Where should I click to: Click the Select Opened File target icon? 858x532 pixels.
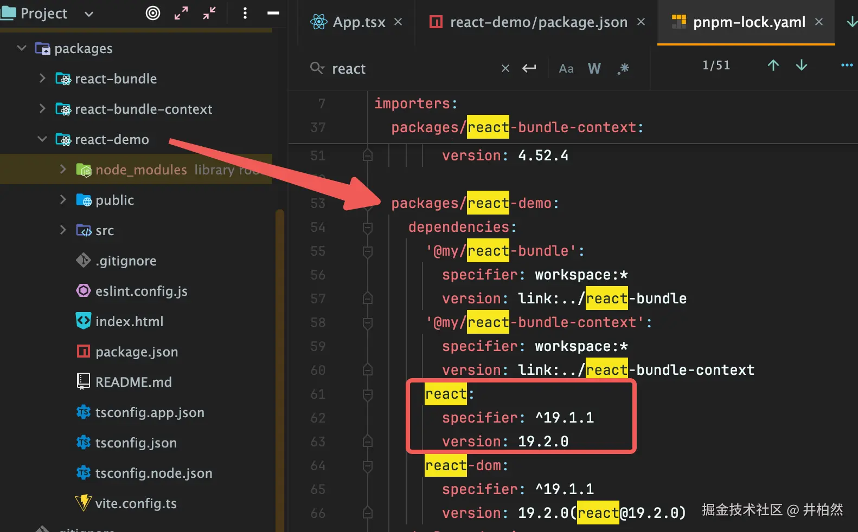(x=153, y=13)
